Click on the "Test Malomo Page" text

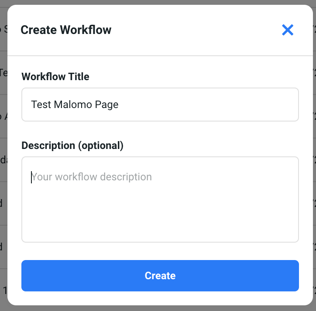point(75,105)
